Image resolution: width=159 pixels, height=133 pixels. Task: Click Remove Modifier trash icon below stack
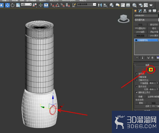(x=152, y=58)
